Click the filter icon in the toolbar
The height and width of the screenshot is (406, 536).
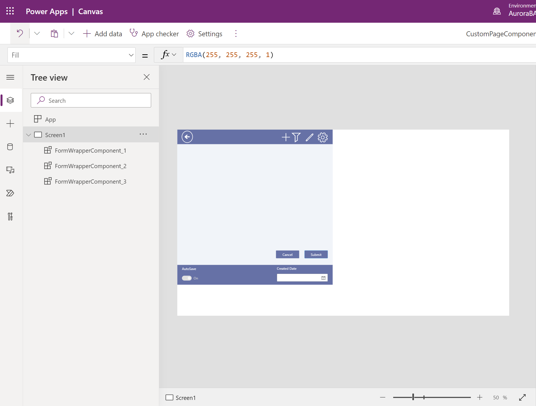pos(297,137)
